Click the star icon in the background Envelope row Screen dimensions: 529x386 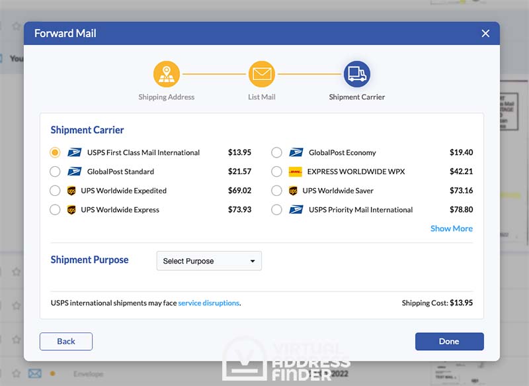[16, 373]
